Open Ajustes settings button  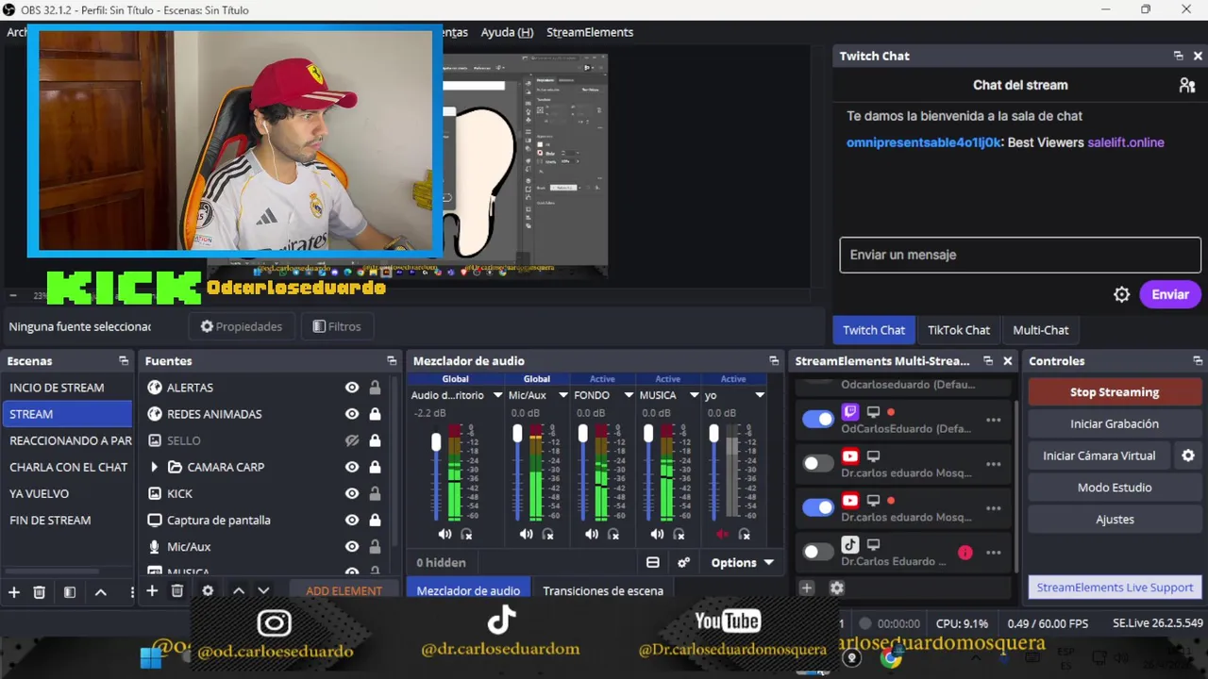coord(1115,520)
